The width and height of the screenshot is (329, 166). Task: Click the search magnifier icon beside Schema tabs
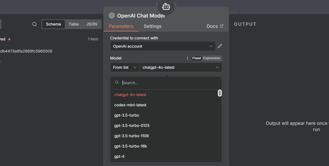(34, 24)
